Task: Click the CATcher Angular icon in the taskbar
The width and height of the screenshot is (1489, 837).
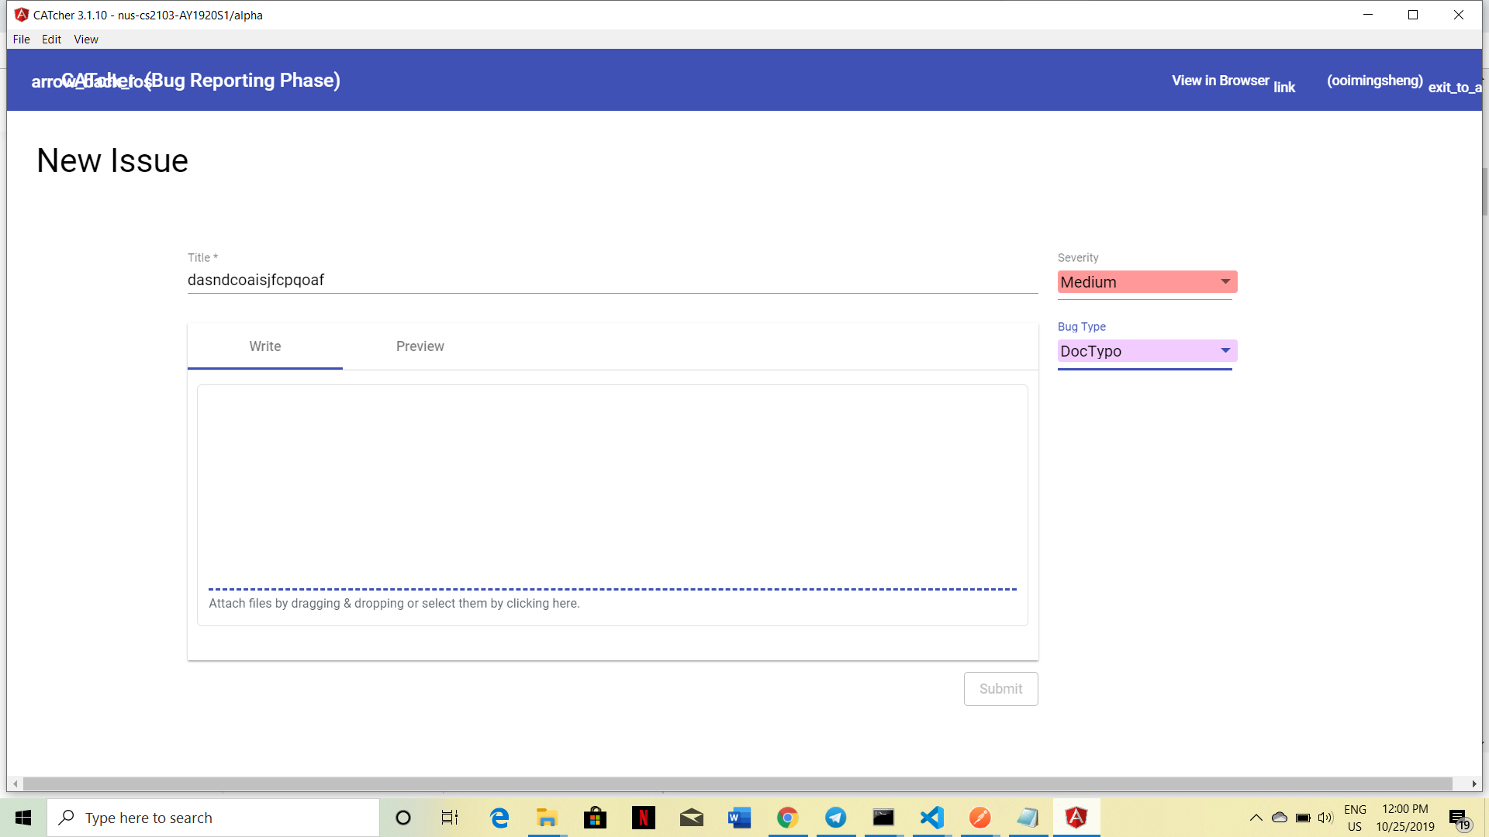Action: coord(1076,818)
